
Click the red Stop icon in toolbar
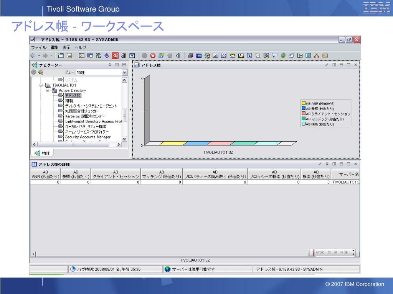[153, 56]
